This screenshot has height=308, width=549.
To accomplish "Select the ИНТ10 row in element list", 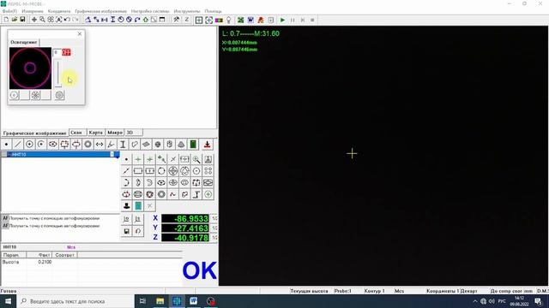I will pos(60,154).
